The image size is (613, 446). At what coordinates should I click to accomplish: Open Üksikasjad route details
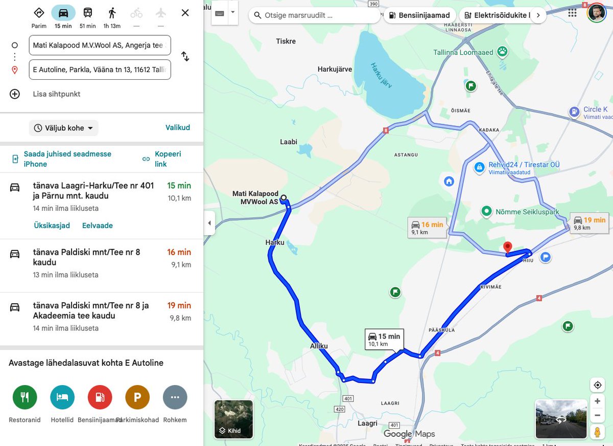(52, 226)
